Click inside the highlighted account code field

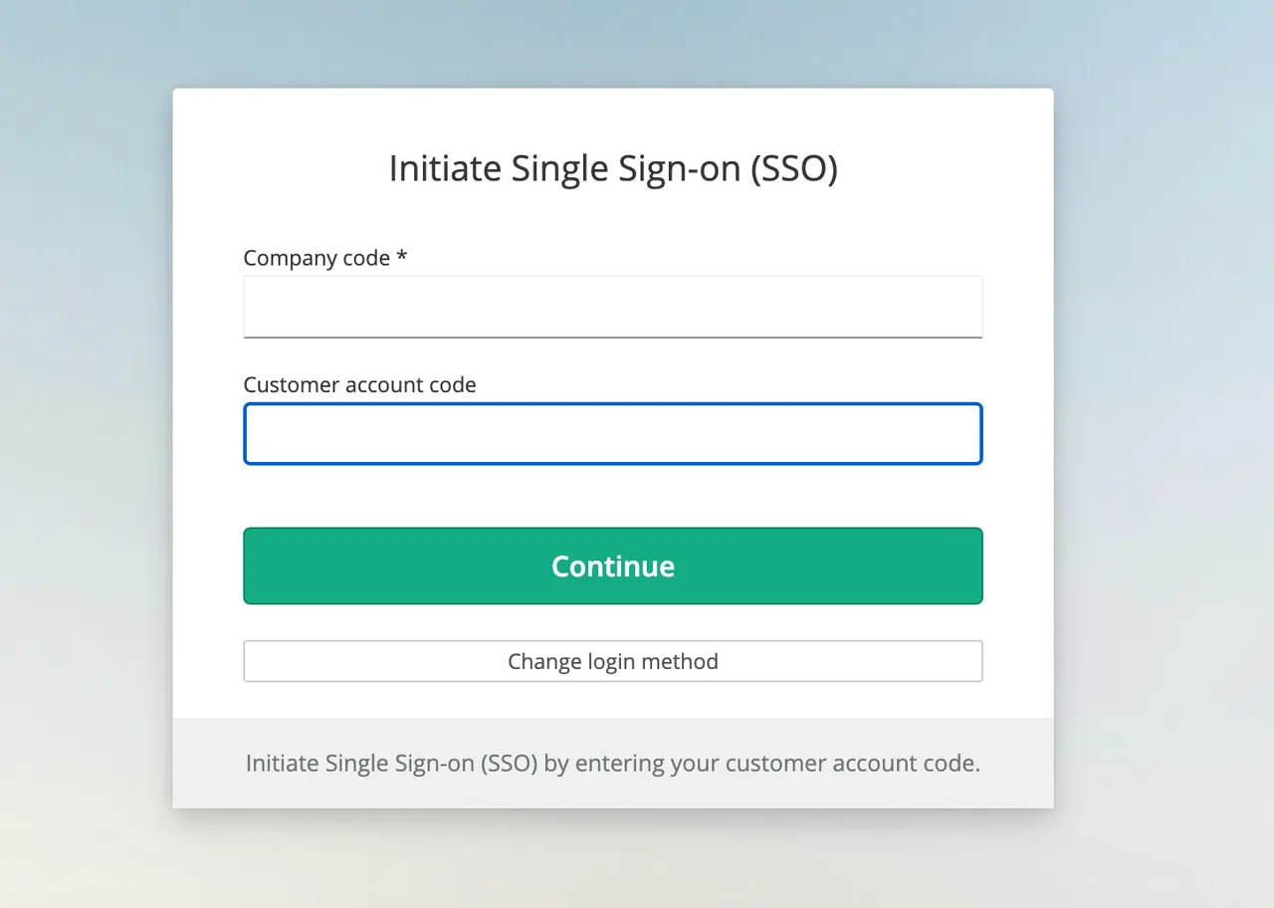pyautogui.click(x=612, y=433)
